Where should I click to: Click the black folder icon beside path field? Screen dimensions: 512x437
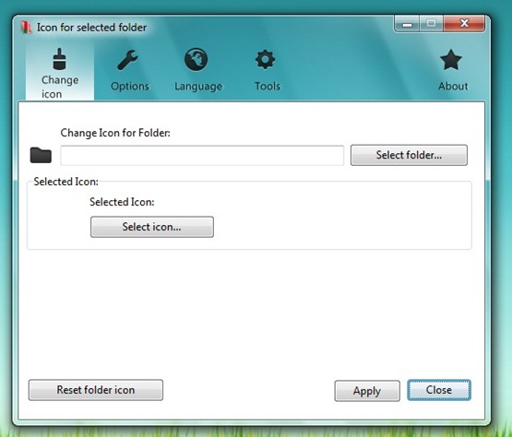pyautogui.click(x=41, y=155)
